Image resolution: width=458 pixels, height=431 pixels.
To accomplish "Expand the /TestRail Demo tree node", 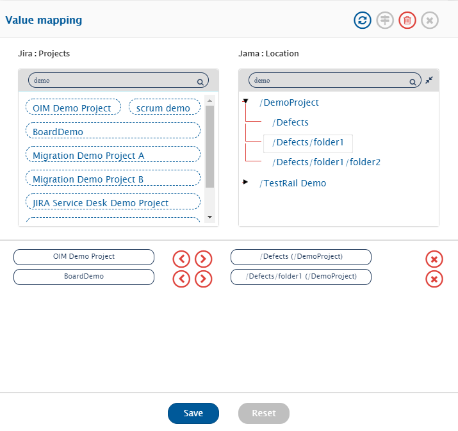I will (x=245, y=183).
